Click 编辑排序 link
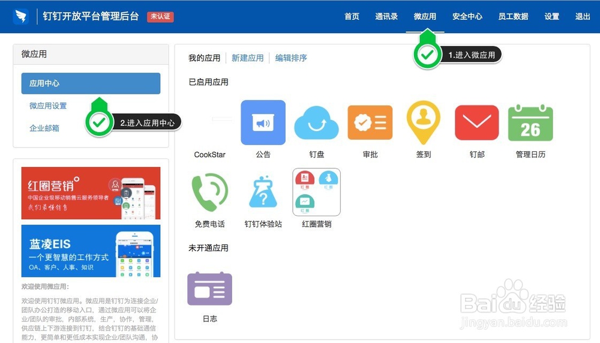This screenshot has height=343, width=600. pyautogui.click(x=291, y=58)
